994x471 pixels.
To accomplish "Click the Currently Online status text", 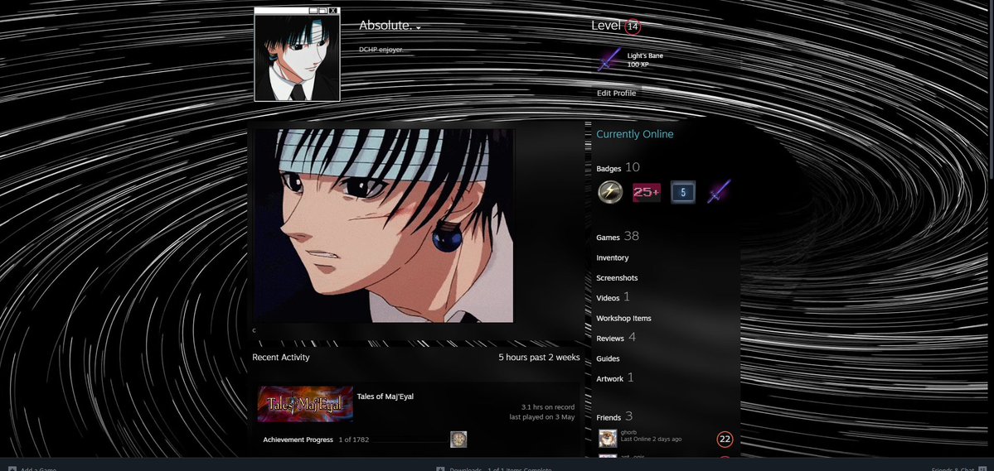I will pos(634,134).
